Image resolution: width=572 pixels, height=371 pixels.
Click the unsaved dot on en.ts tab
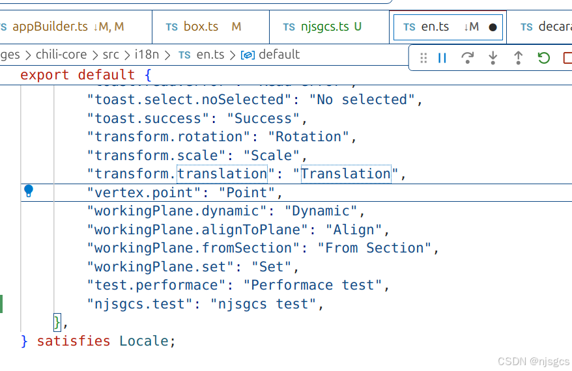tap(493, 27)
